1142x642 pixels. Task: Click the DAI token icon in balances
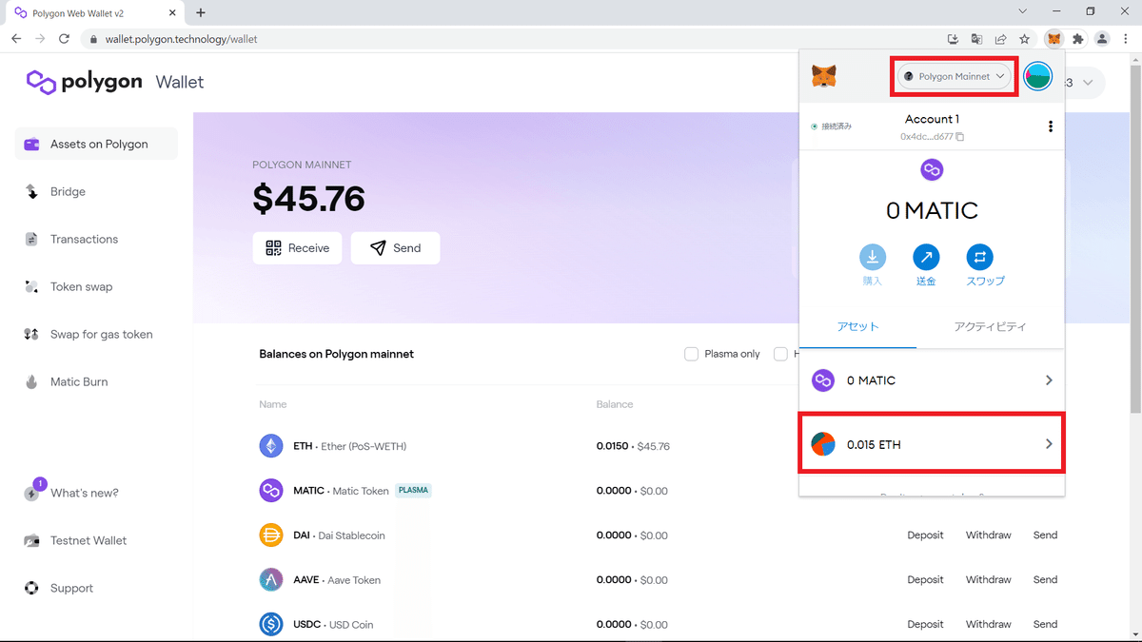pos(271,535)
